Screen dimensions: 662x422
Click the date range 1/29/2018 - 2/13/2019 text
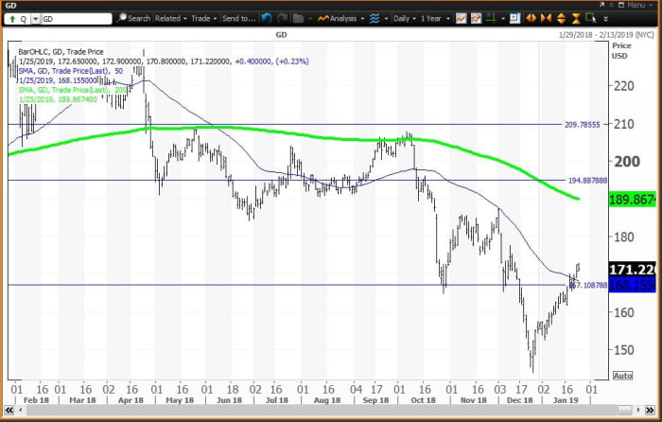606,35
